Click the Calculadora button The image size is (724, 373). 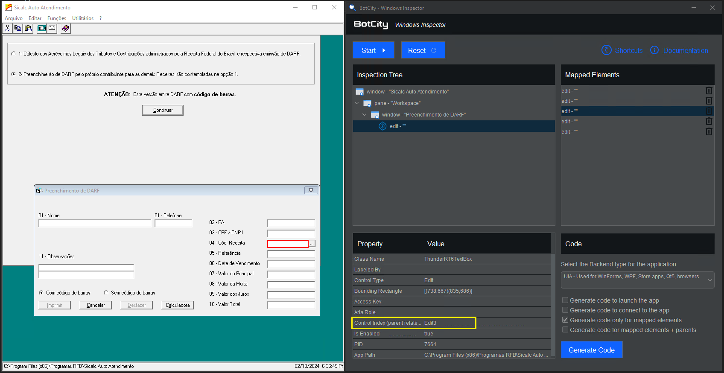(x=178, y=305)
